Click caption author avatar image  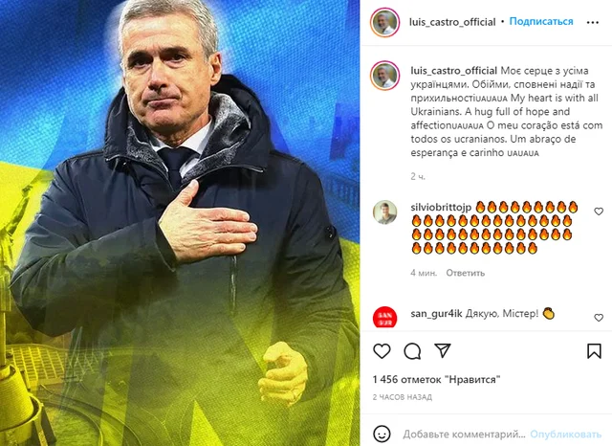384,76
